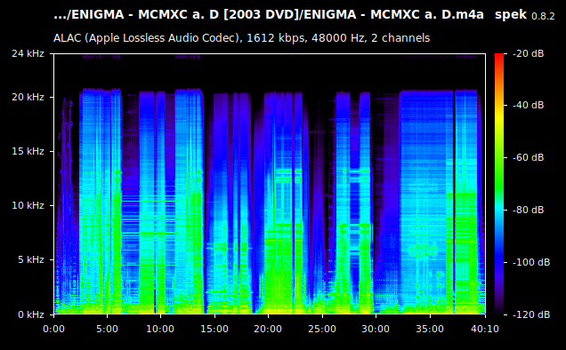Click the -80 dB scale label

tap(528, 210)
